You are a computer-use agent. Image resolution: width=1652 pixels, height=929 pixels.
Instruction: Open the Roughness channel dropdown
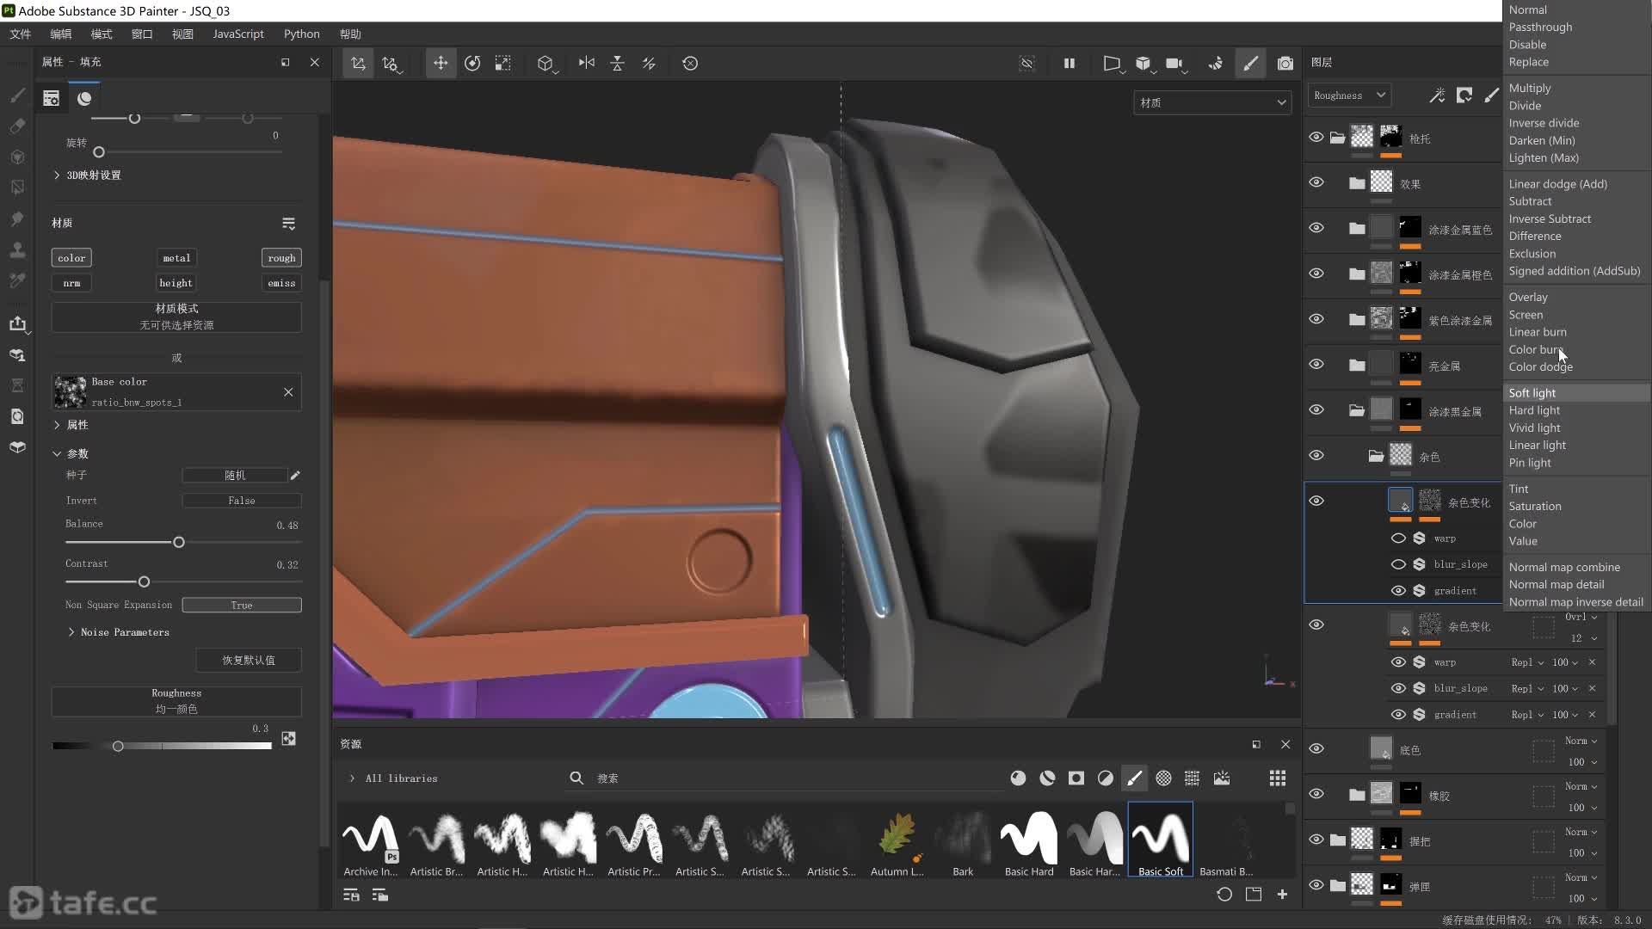coord(1349,95)
